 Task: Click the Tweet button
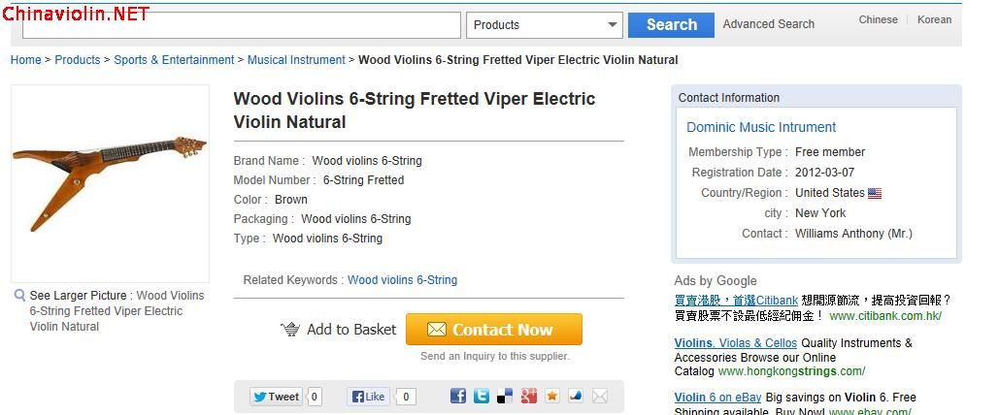[x=276, y=396]
